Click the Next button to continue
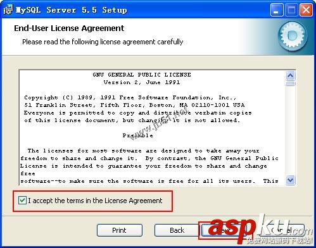Screen dimensions: 316x248 (x=224, y=230)
